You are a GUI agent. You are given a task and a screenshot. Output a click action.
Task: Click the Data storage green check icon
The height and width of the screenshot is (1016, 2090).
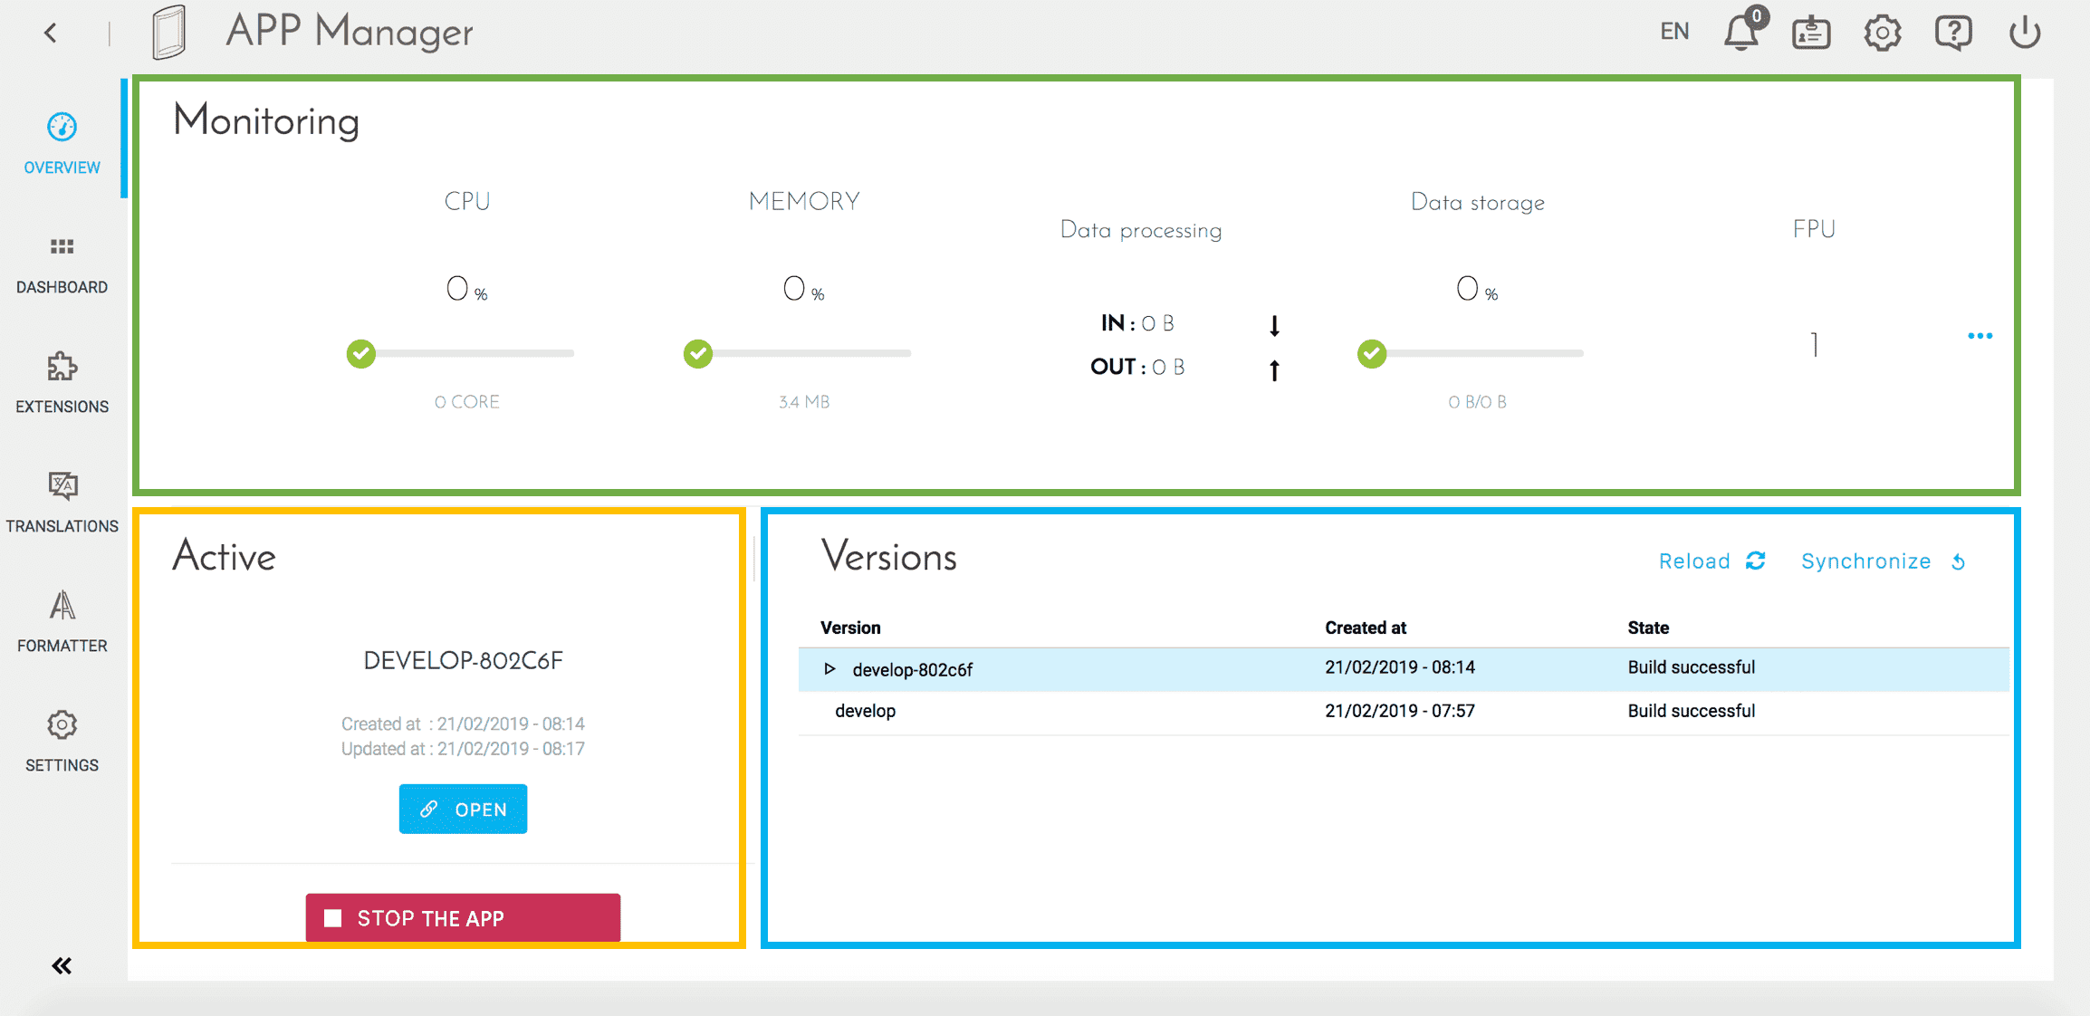[1372, 354]
